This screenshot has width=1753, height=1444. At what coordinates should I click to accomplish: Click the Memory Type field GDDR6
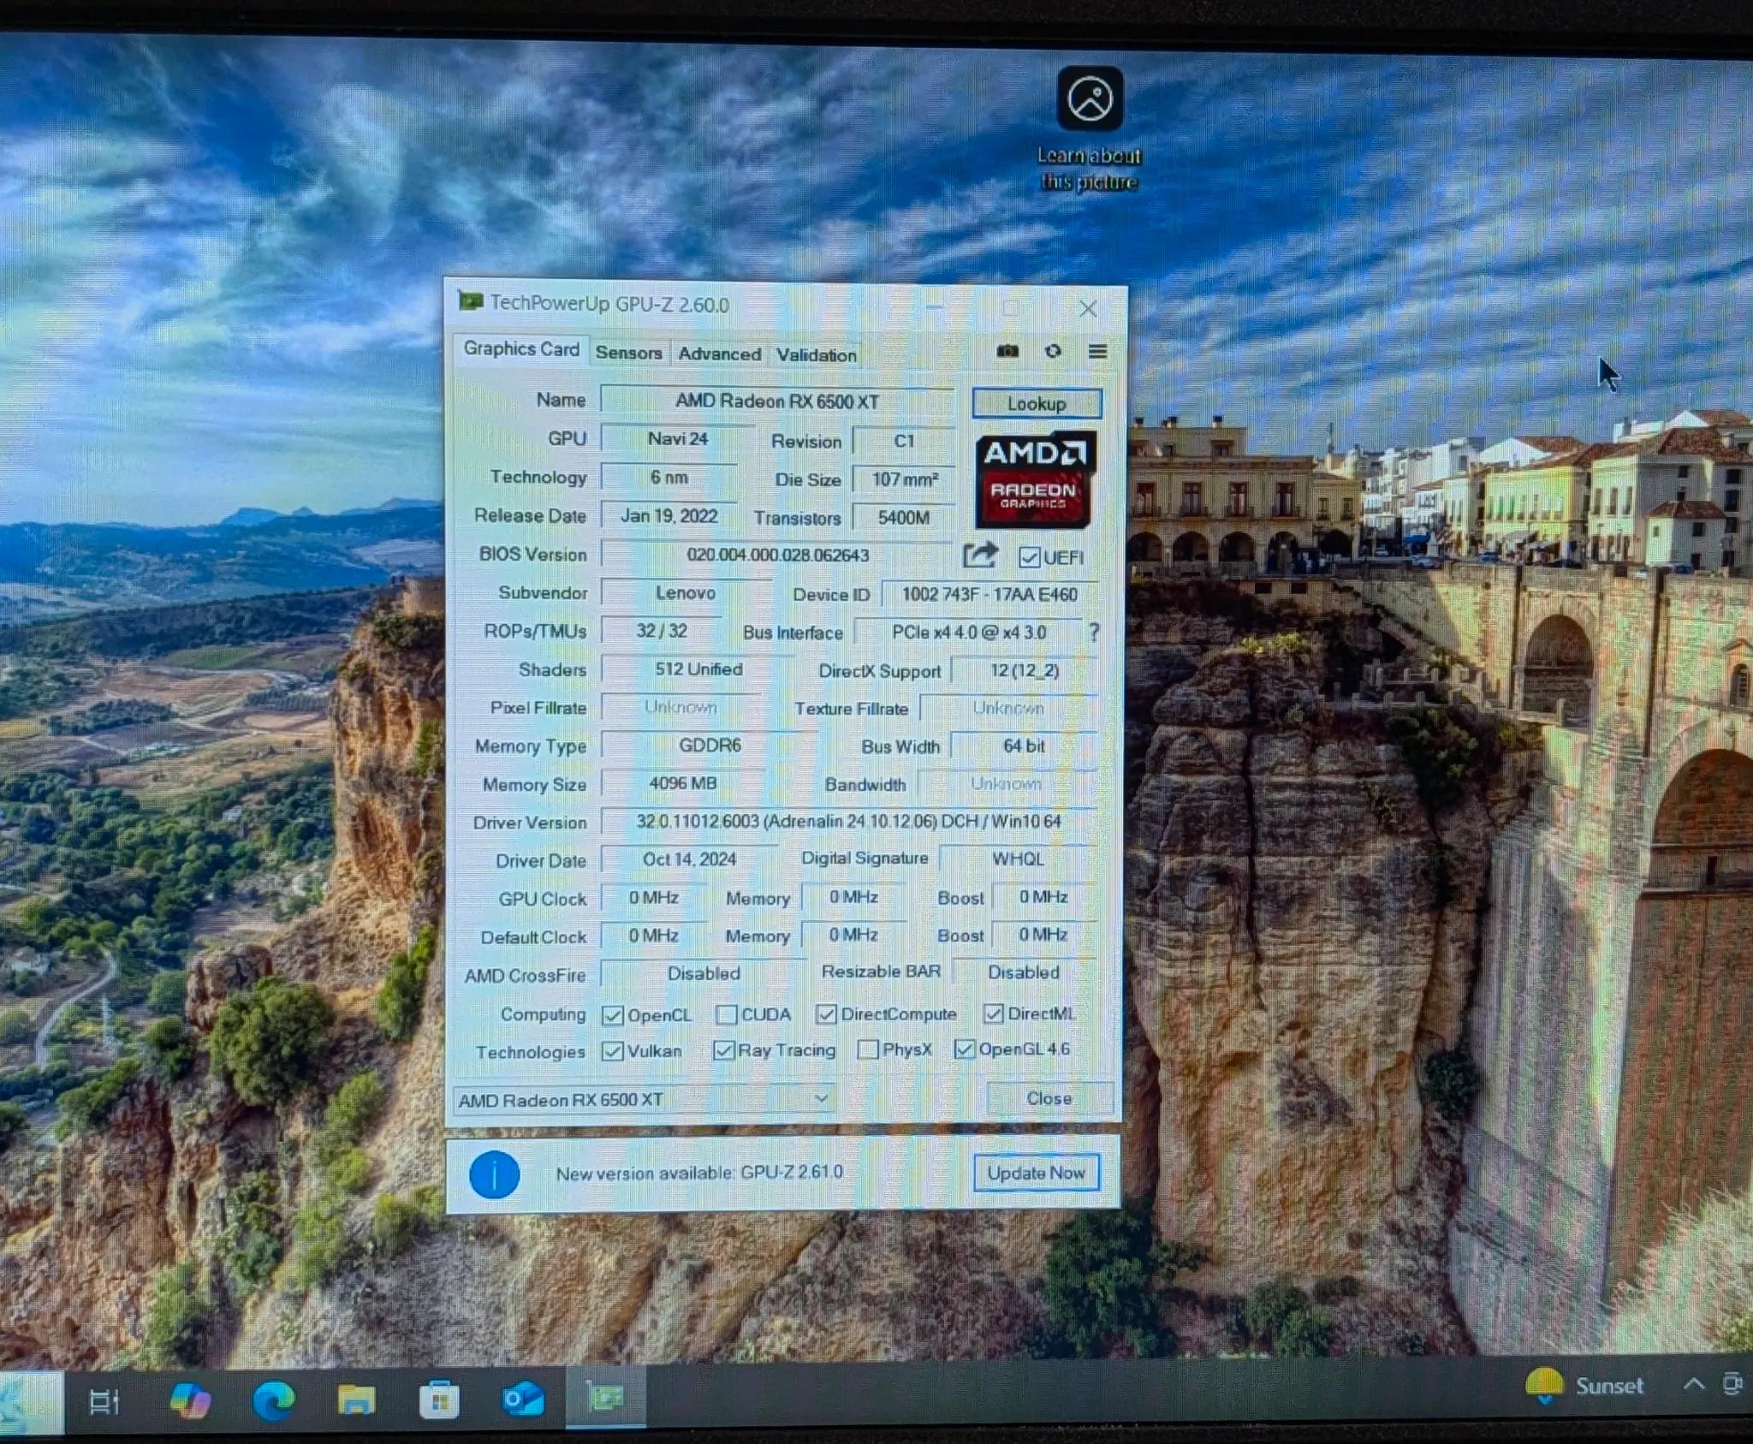coord(710,746)
